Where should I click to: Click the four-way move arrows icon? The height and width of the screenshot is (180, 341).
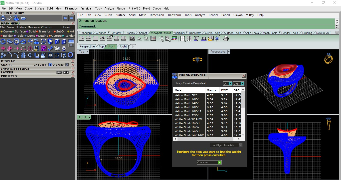[30, 55]
